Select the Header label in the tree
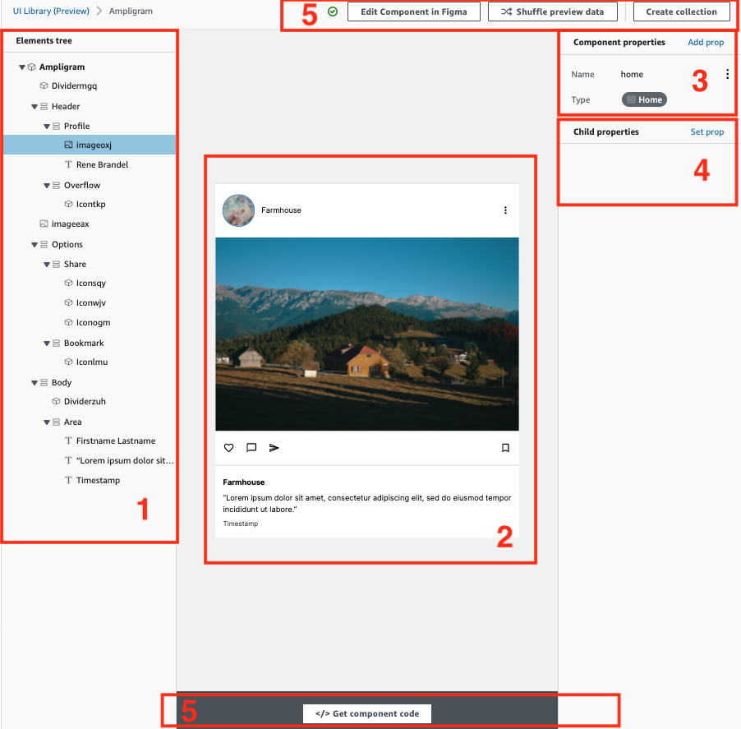This screenshot has width=741, height=729. tap(66, 106)
